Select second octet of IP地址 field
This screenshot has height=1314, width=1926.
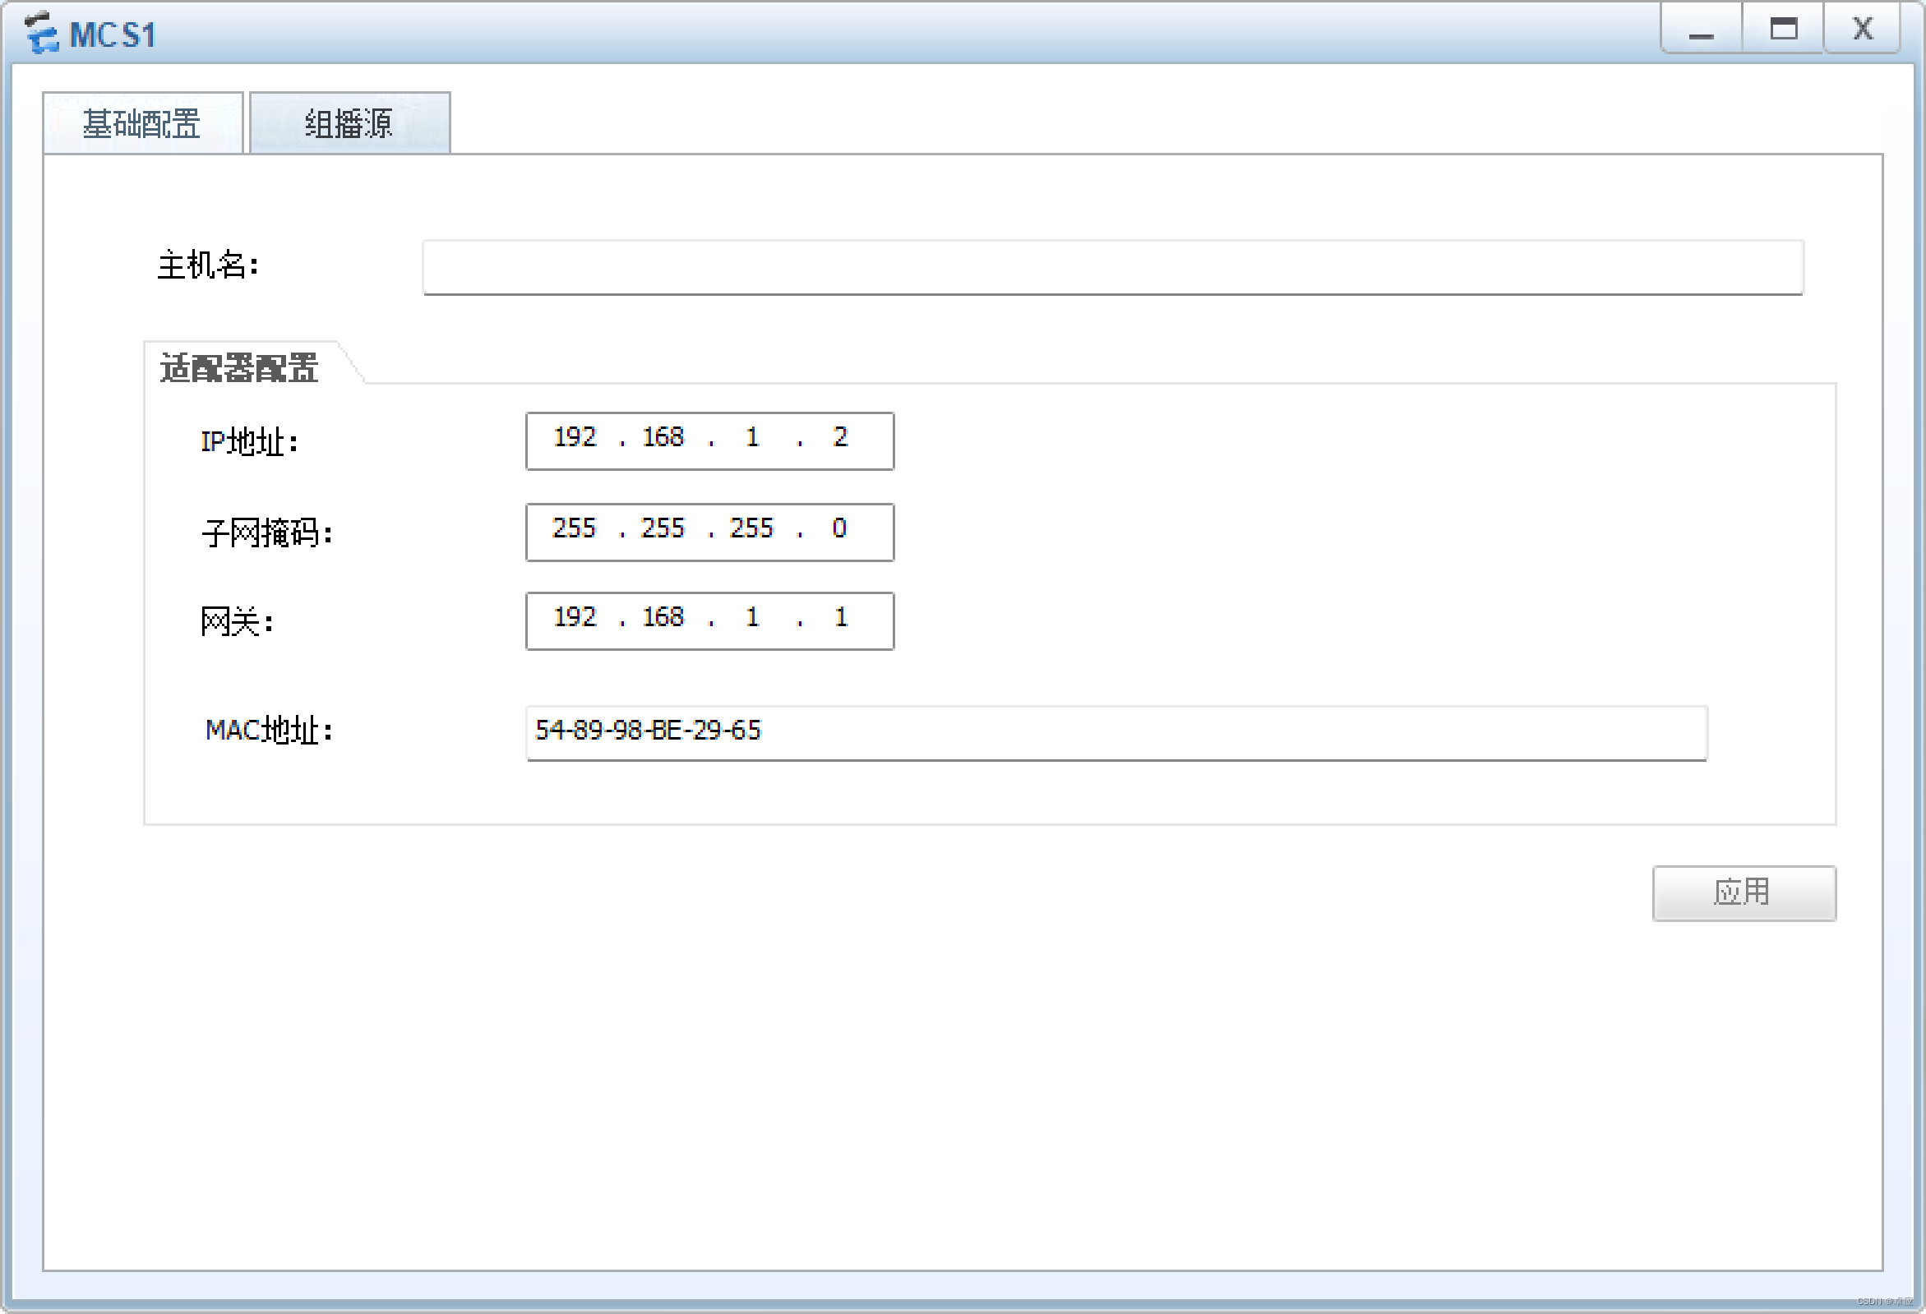tap(663, 438)
